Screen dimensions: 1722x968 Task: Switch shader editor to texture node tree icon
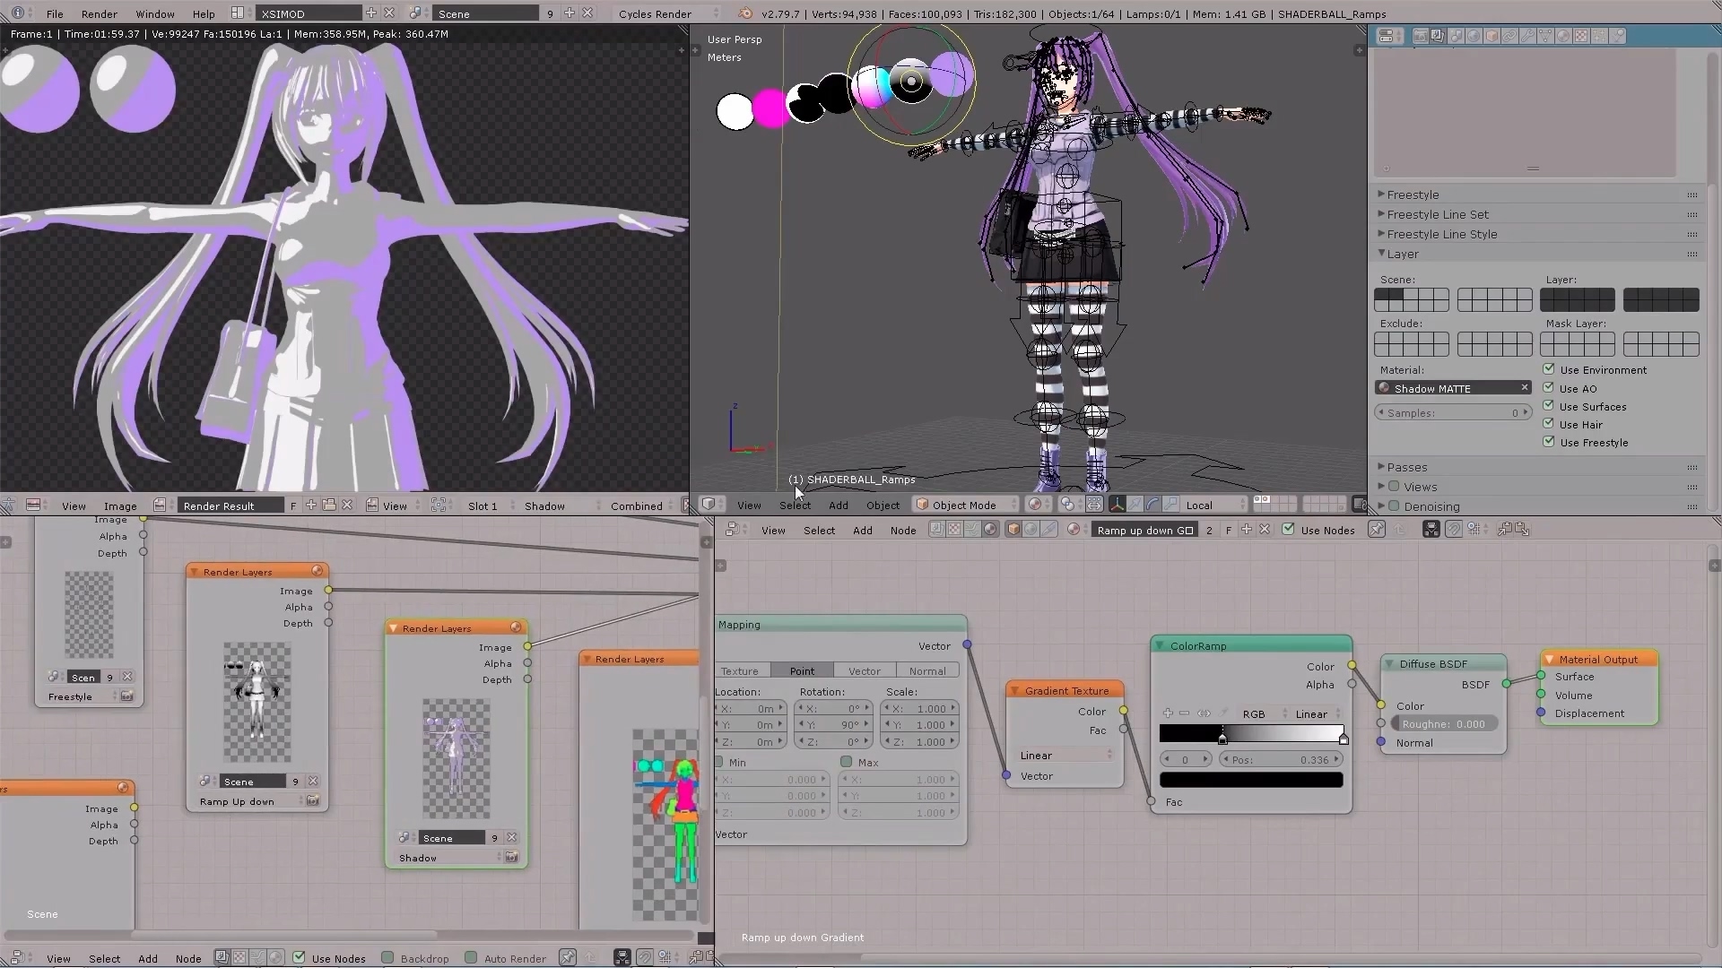point(954,529)
